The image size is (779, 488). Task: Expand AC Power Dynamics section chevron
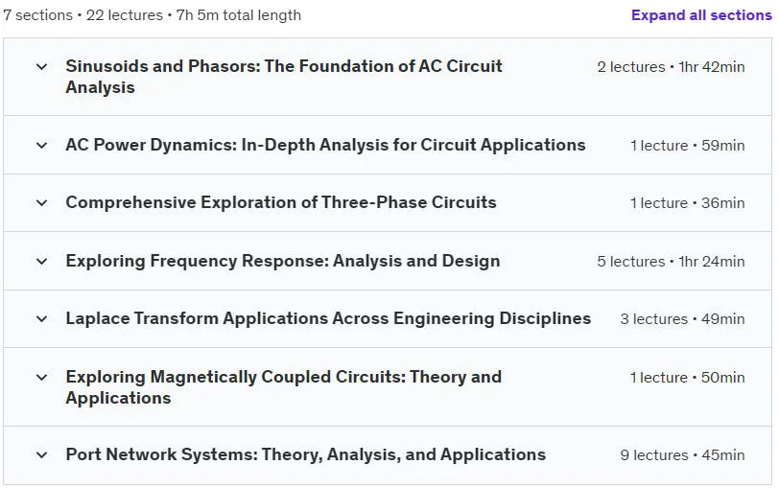click(42, 146)
